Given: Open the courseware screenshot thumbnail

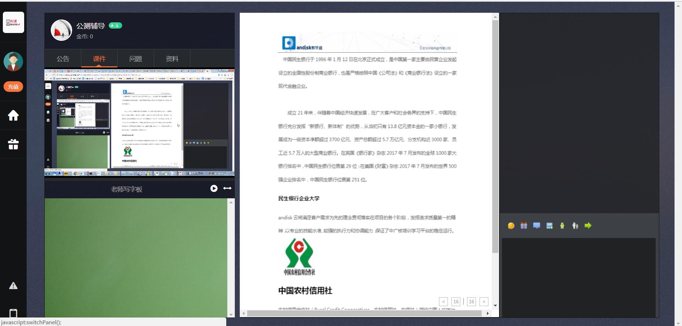Looking at the screenshot, I should click(x=139, y=123).
